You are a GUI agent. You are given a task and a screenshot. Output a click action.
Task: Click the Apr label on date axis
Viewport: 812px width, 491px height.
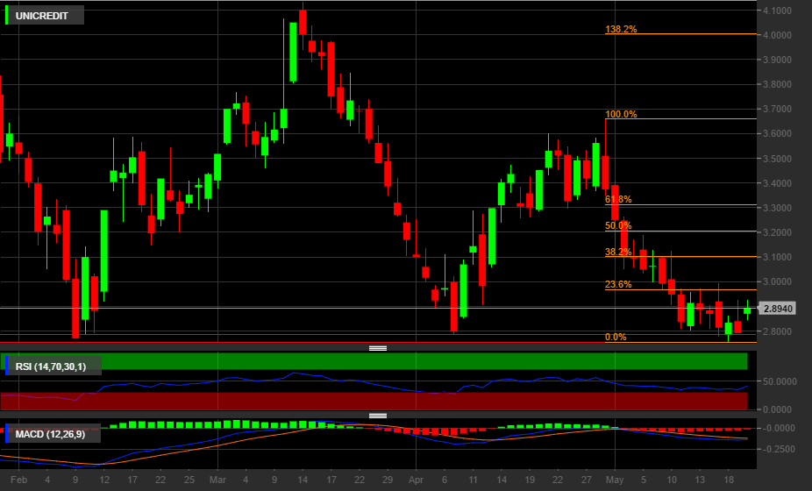[x=416, y=480]
